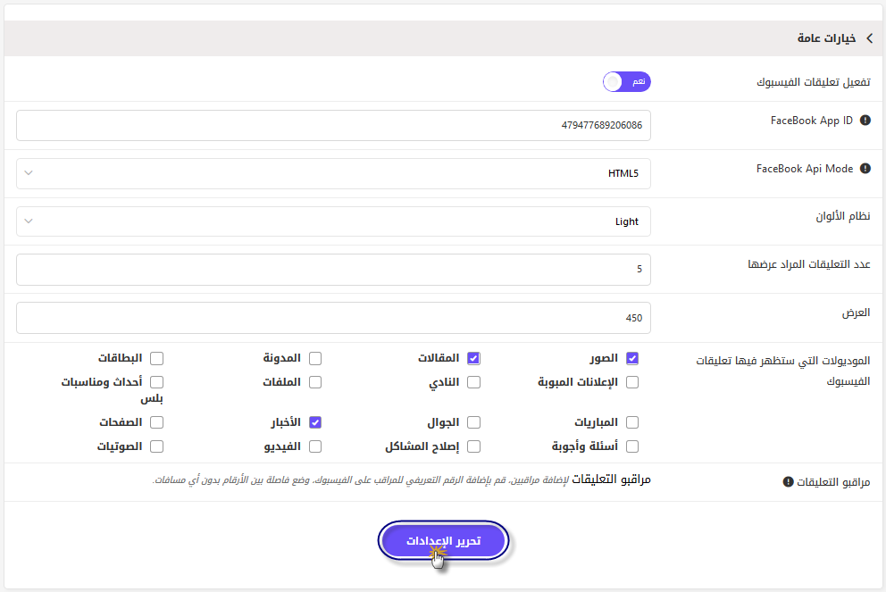
Task: Check the الإعلانات المبوبة checkbox
Action: point(632,382)
